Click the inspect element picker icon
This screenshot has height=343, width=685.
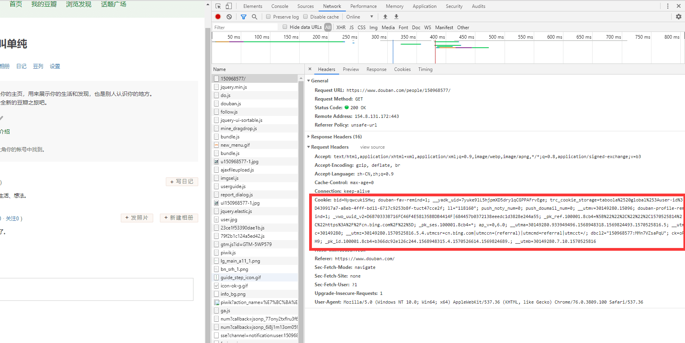218,6
